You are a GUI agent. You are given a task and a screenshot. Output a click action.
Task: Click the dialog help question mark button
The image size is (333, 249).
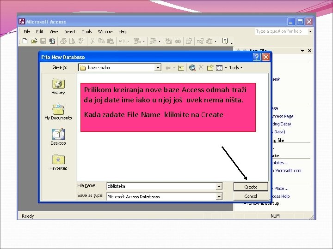[x=257, y=57]
